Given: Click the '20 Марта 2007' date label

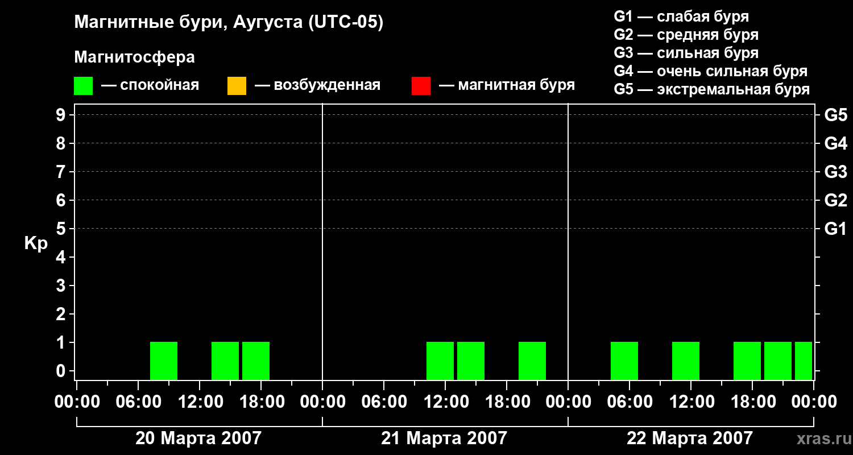Looking at the screenshot, I should coord(198,438).
